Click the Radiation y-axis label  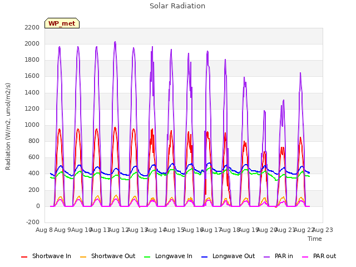[8, 126]
